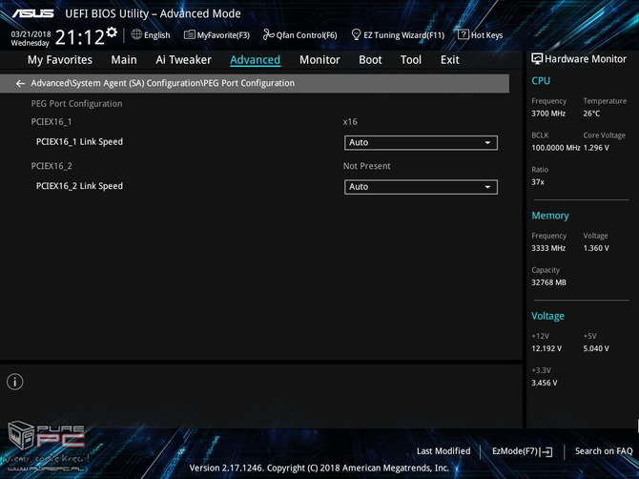Click the globe language icon
The image size is (639, 479).
(x=136, y=34)
